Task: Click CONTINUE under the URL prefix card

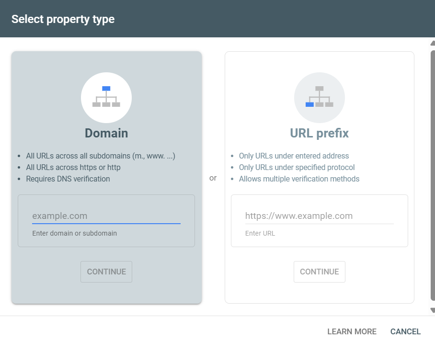Action: click(319, 272)
